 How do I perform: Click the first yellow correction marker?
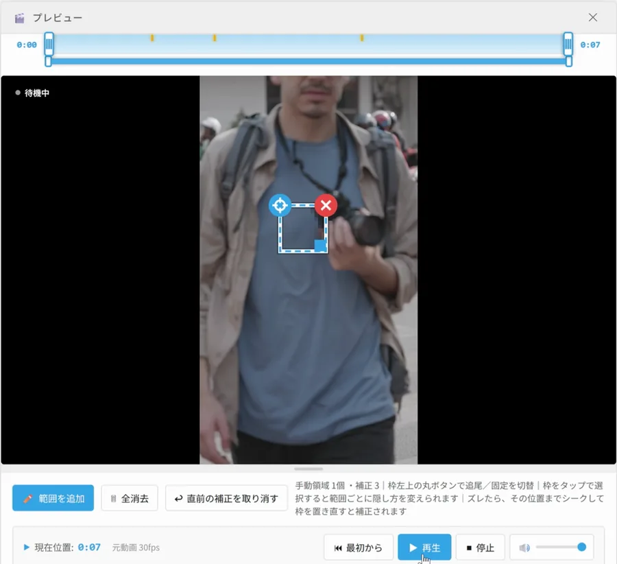[152, 38]
